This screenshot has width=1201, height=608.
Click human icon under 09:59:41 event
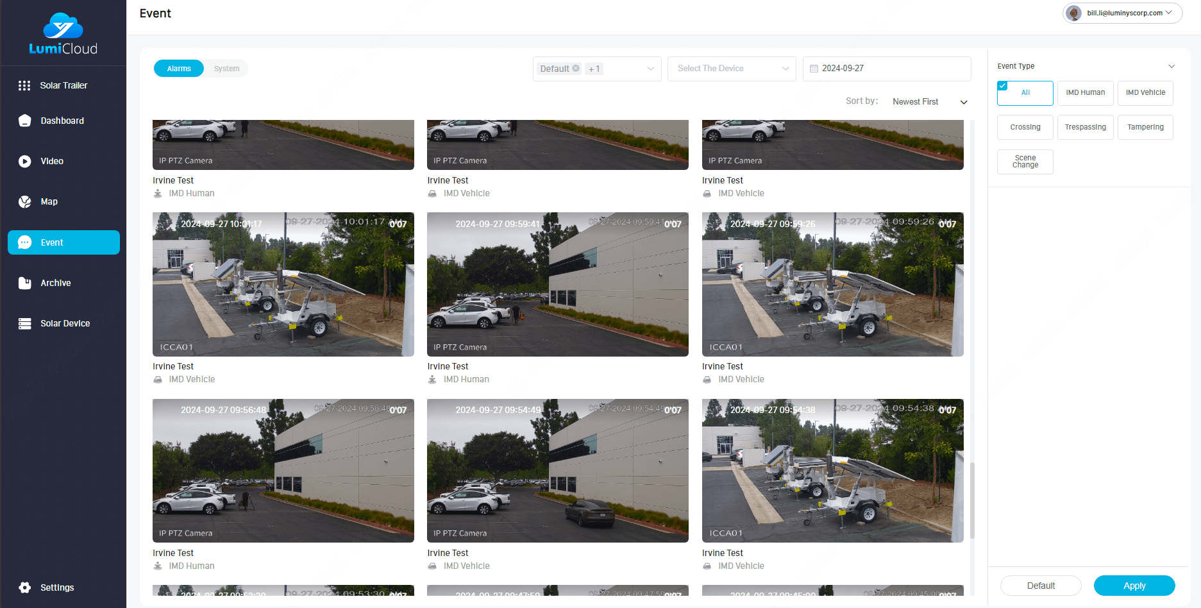pos(432,380)
